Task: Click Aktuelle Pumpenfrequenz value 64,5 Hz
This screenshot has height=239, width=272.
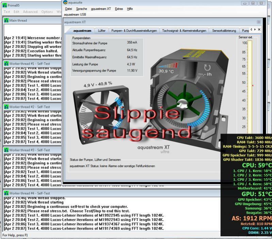Action: (x=132, y=50)
